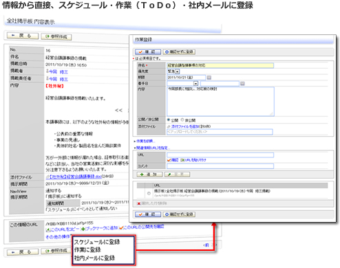
Task: Click 添付ファイルを追加 link
Action: pos(185,126)
